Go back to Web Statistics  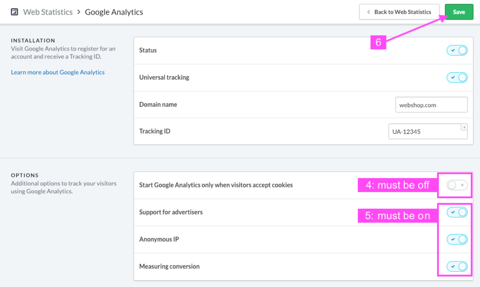point(399,12)
